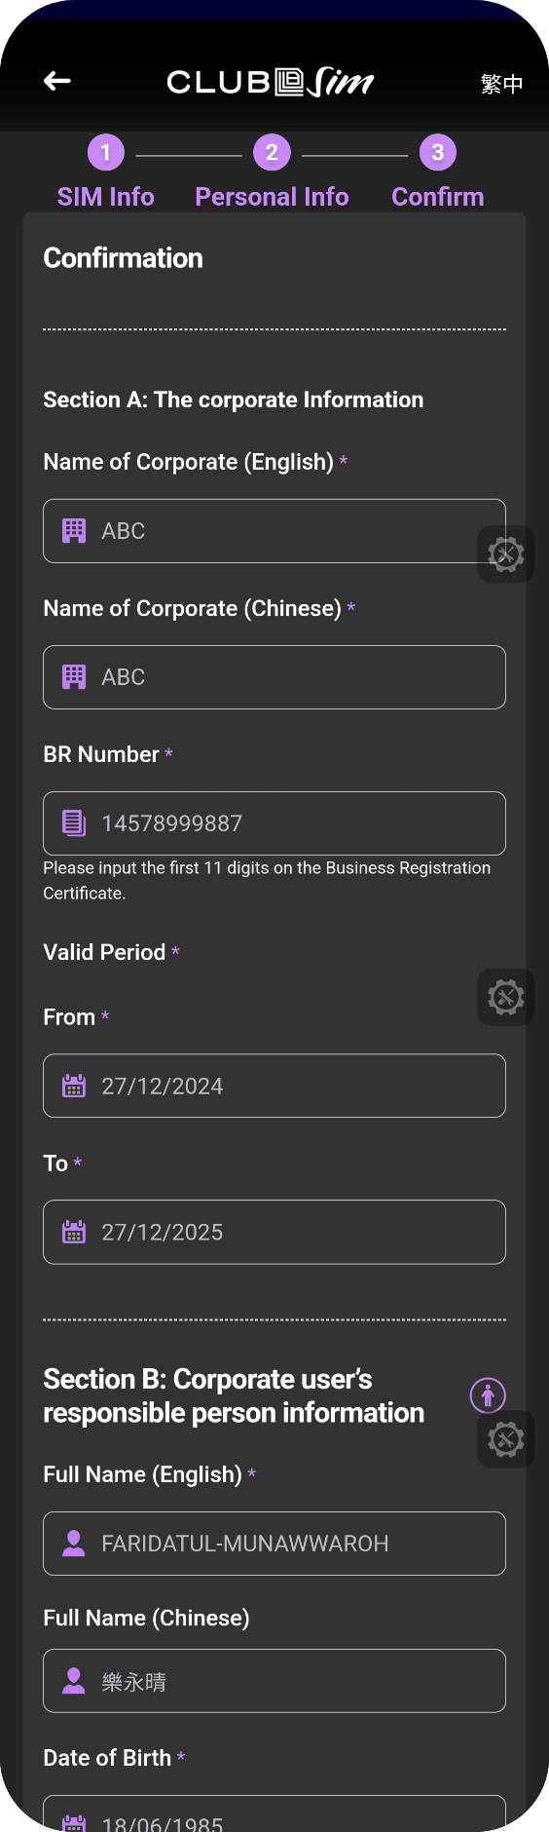The width and height of the screenshot is (549, 1832).
Task: Click the Full Name (Chinese) field
Action: point(274,1681)
